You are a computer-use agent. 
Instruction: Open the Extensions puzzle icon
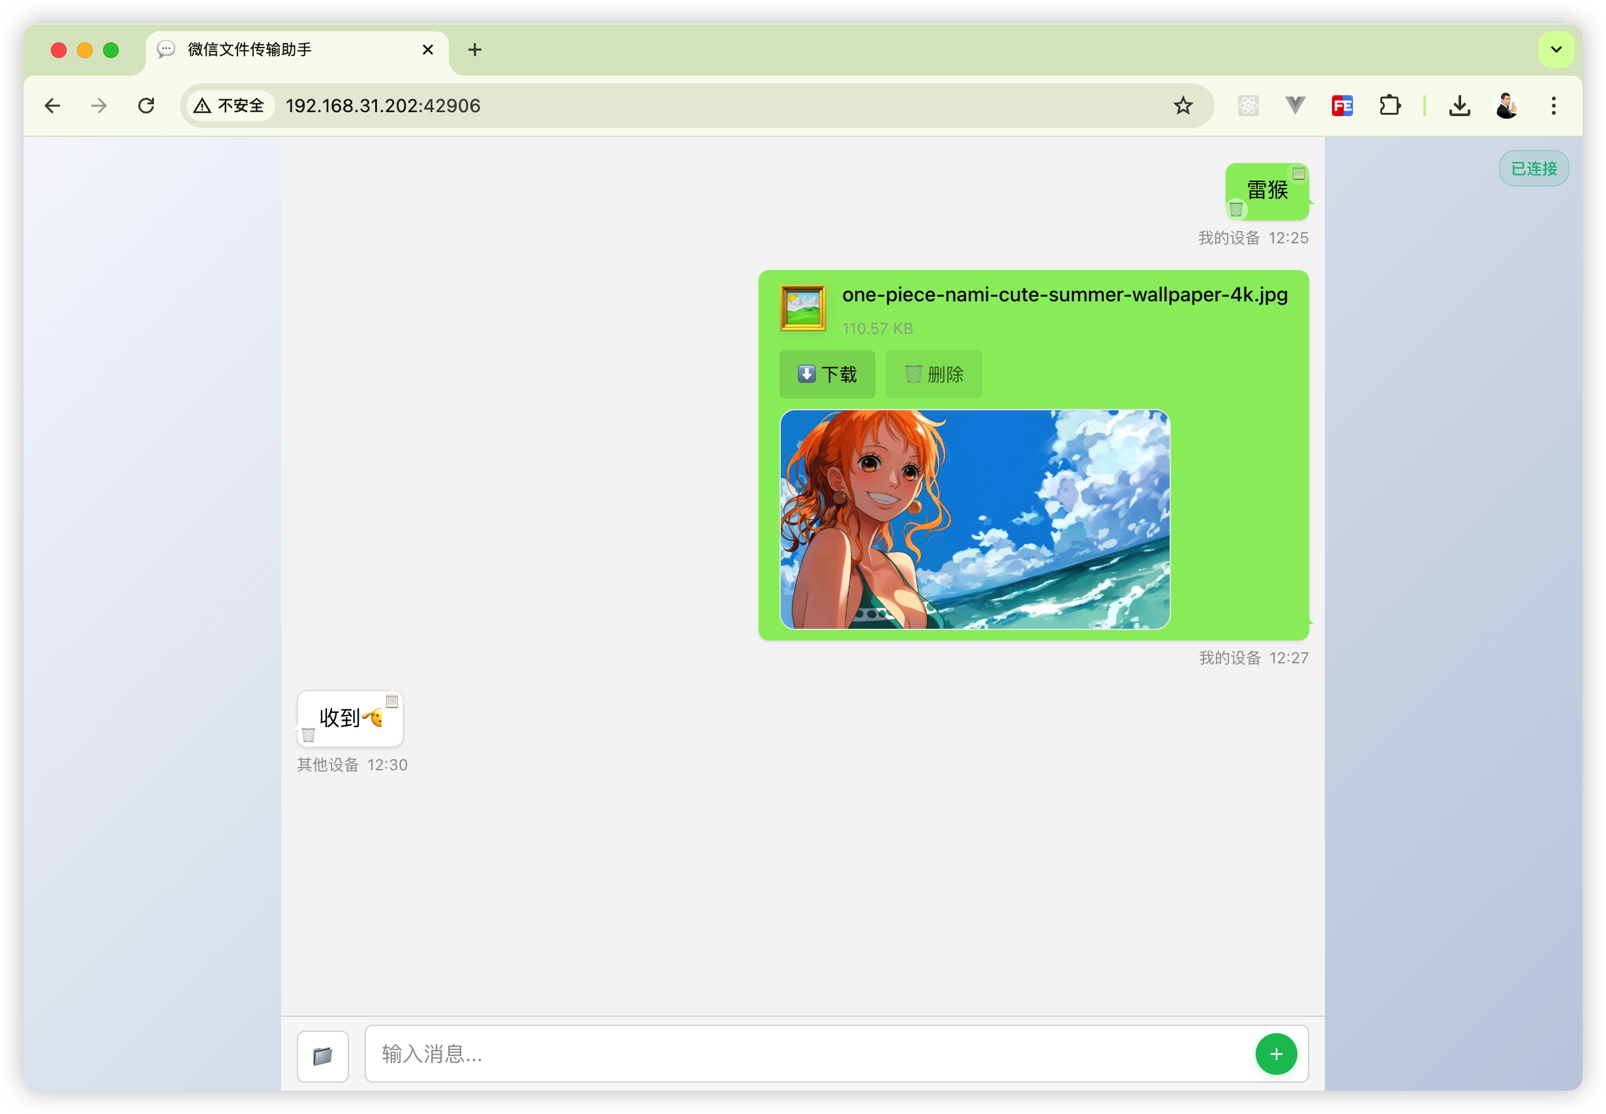click(1389, 106)
